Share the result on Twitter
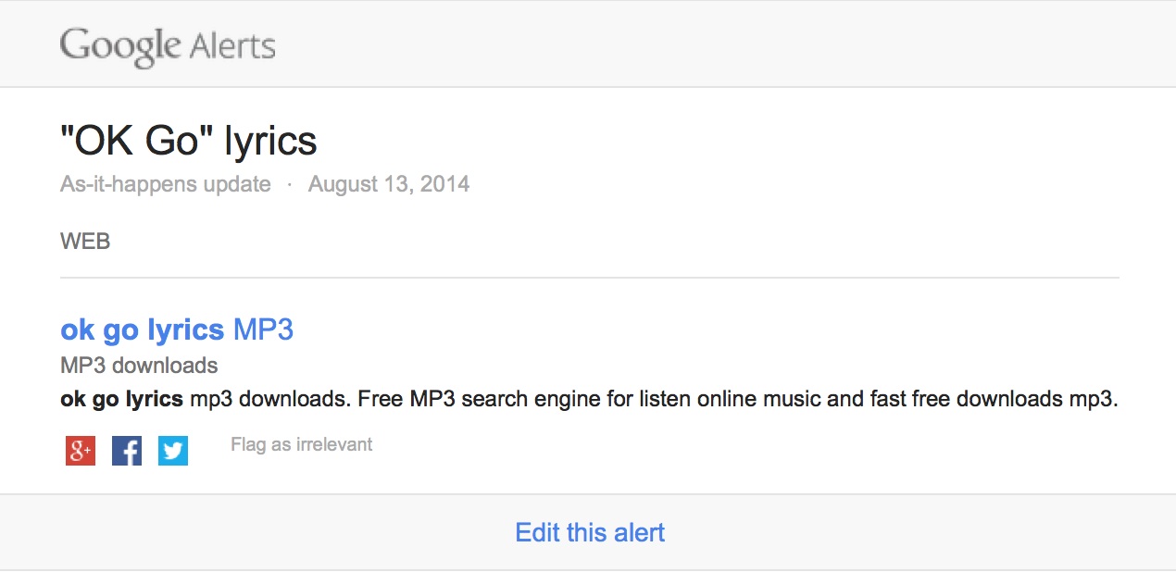 173,451
